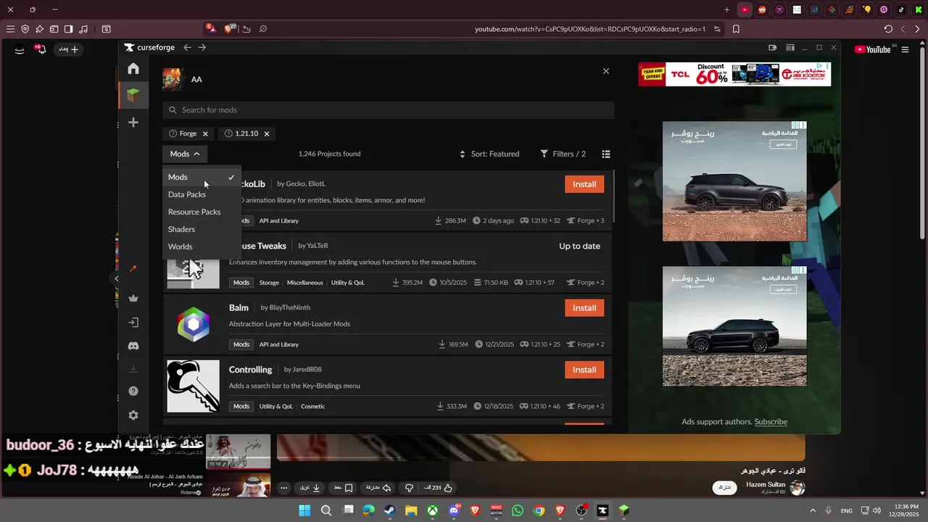Focus the Search for mods field

click(x=389, y=110)
